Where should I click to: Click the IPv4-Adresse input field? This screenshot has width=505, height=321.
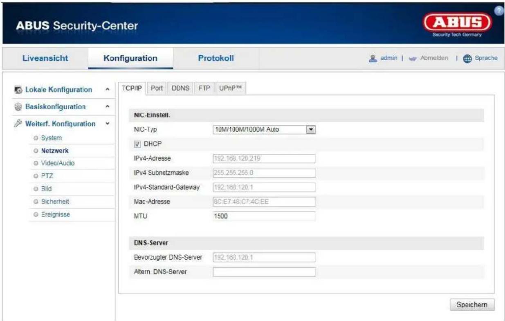coord(264,159)
